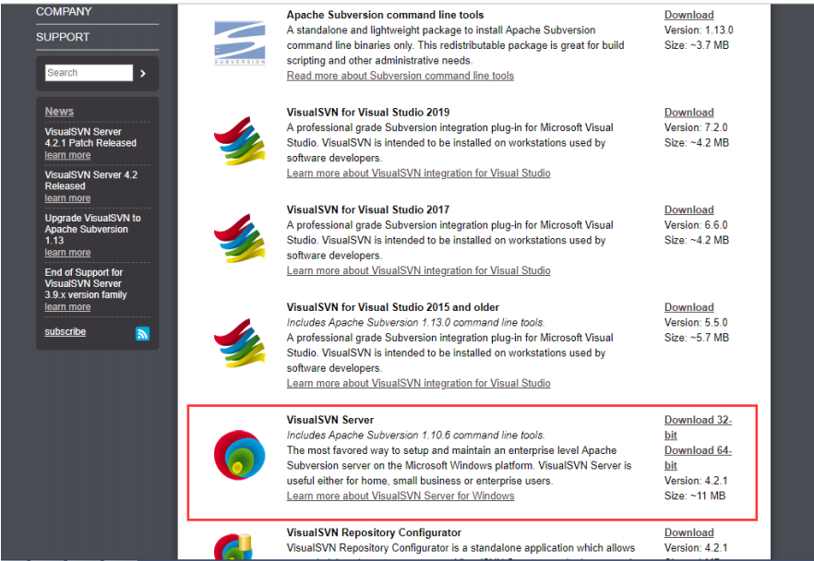Click the subscribe link
The image size is (814, 561).
[66, 331]
